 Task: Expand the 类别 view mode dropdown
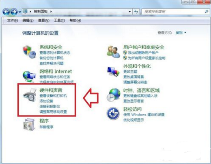[x=181, y=33]
